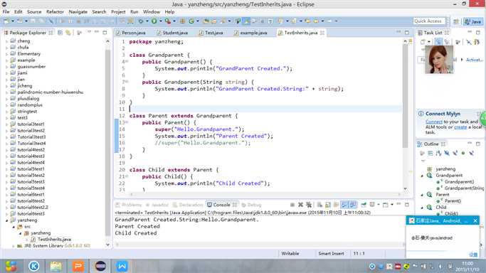Click the Connect link in Mylyn panel
486x273 pixels.
(433, 122)
